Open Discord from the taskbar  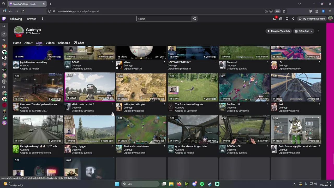click(194, 184)
